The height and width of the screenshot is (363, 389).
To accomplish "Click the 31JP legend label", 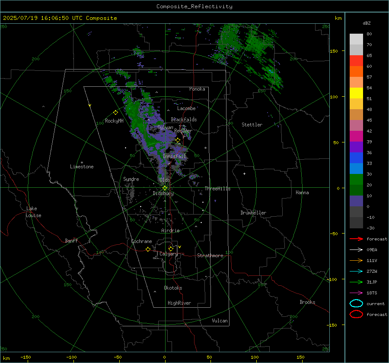I will 372,282.
